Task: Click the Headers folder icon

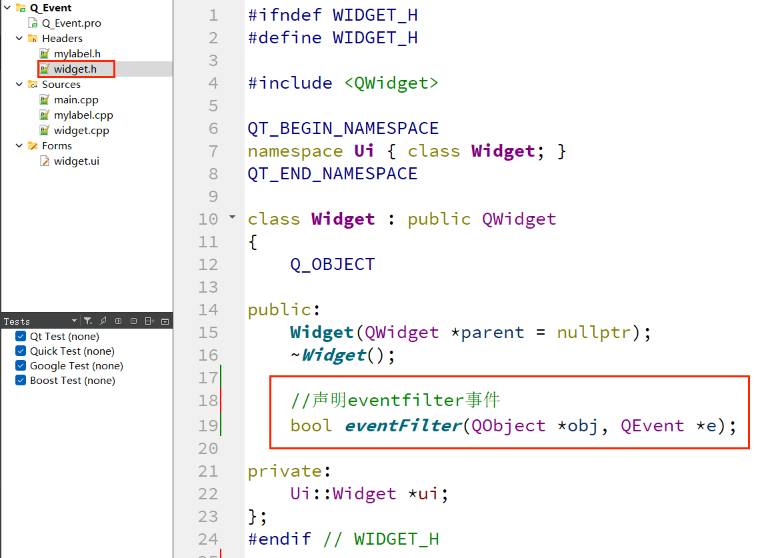Action: point(33,38)
